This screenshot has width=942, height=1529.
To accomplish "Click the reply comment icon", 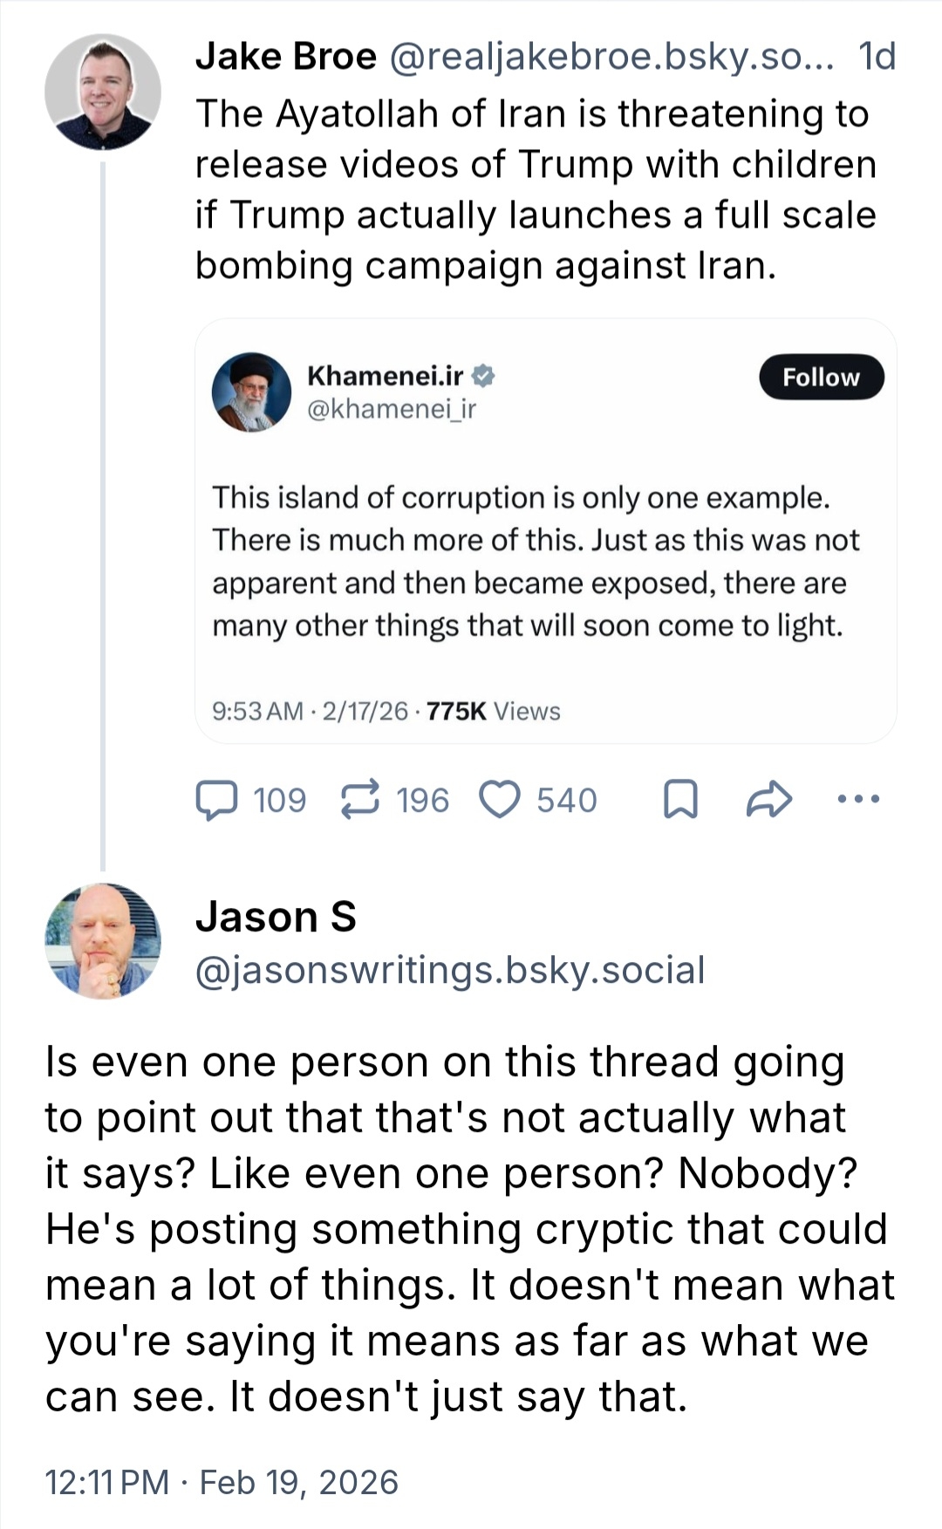I will 216,800.
